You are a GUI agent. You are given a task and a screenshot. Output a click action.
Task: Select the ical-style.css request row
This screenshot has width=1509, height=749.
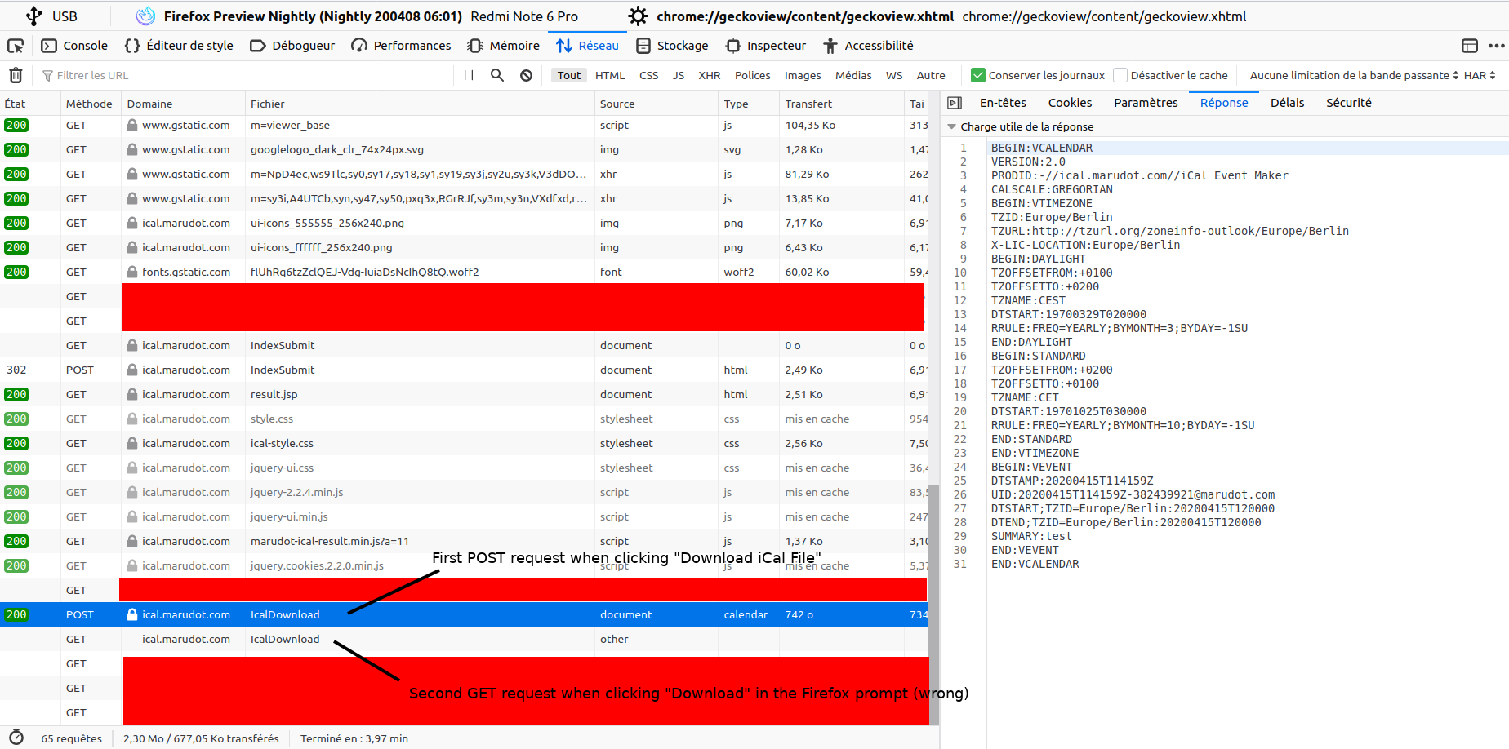tap(464, 443)
